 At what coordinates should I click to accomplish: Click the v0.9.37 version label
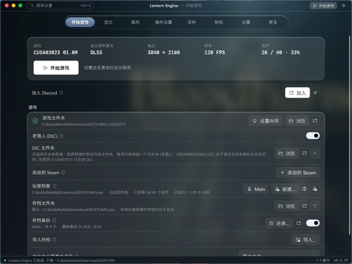[x=341, y=260]
